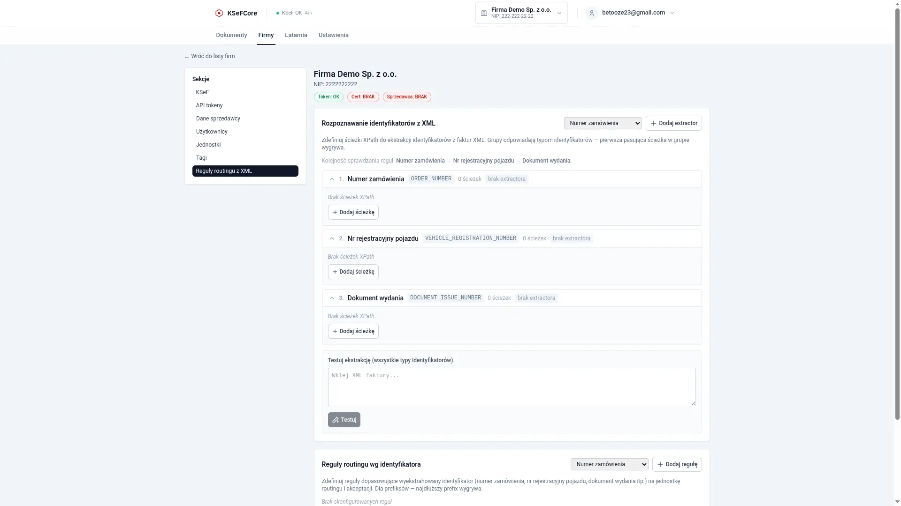Collapse the Nr rejestracyjny pojazdu group

coord(332,238)
